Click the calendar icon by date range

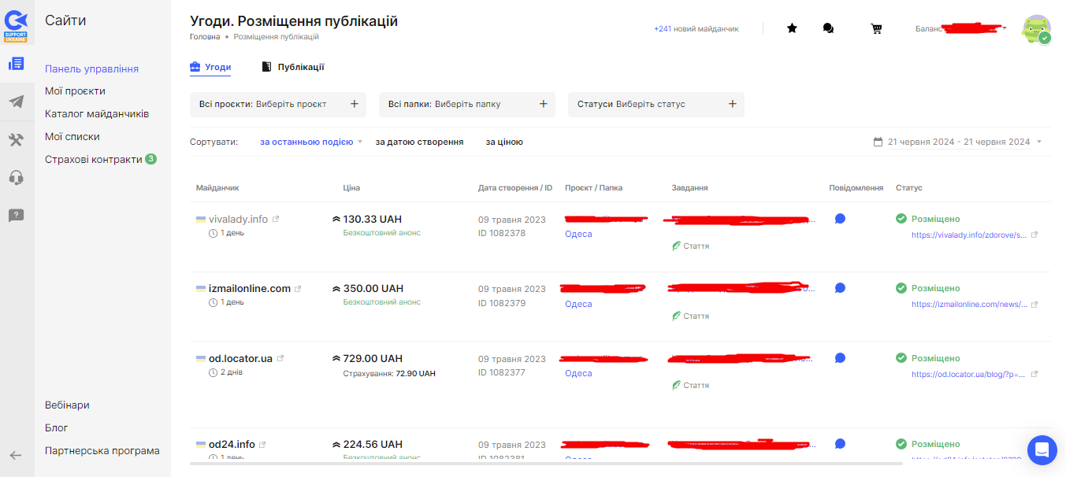pyautogui.click(x=878, y=142)
